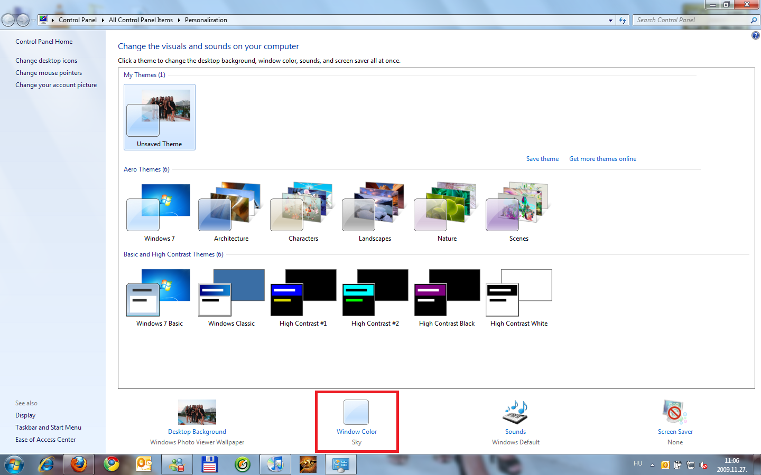Open the Screen Saver settings icon
The width and height of the screenshot is (761, 475).
coord(675,412)
